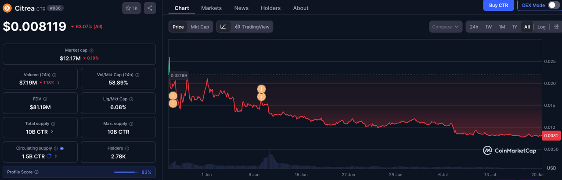Expand Volume (24h) chevron arrow

pyautogui.click(x=59, y=83)
